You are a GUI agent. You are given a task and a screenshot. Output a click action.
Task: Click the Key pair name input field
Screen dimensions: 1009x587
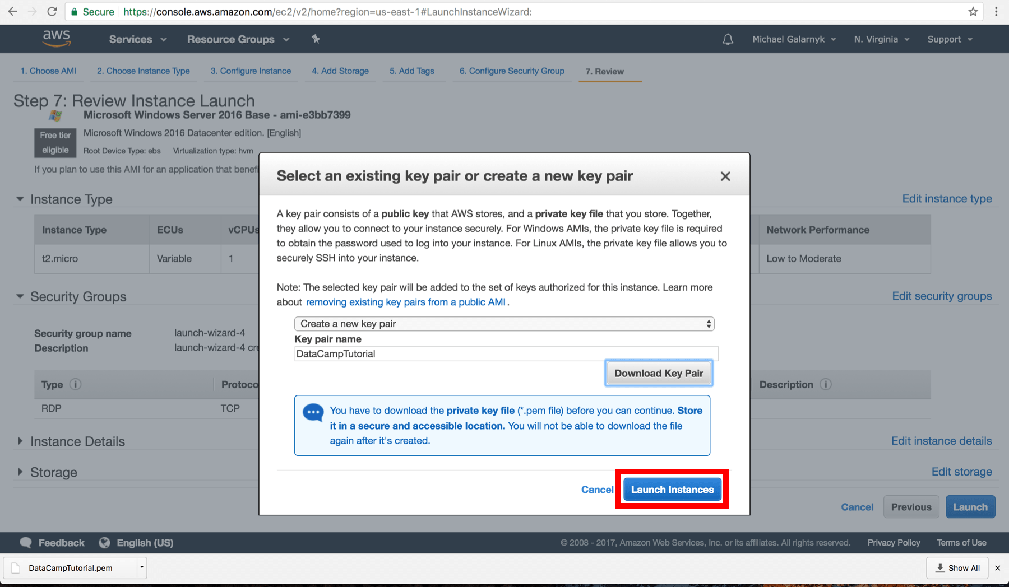(504, 353)
